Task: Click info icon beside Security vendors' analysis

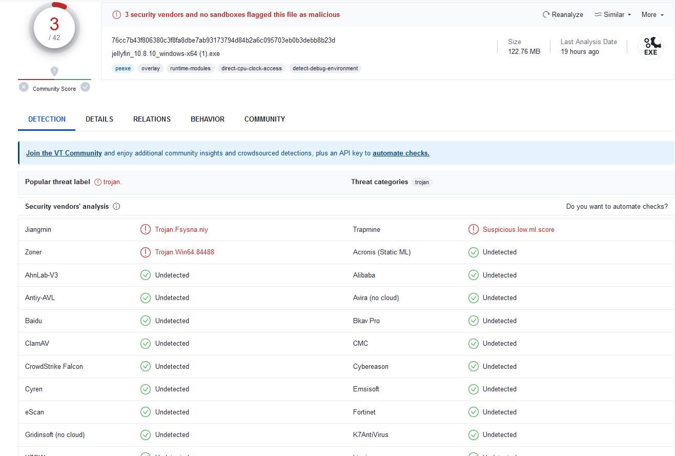Action: pos(116,207)
